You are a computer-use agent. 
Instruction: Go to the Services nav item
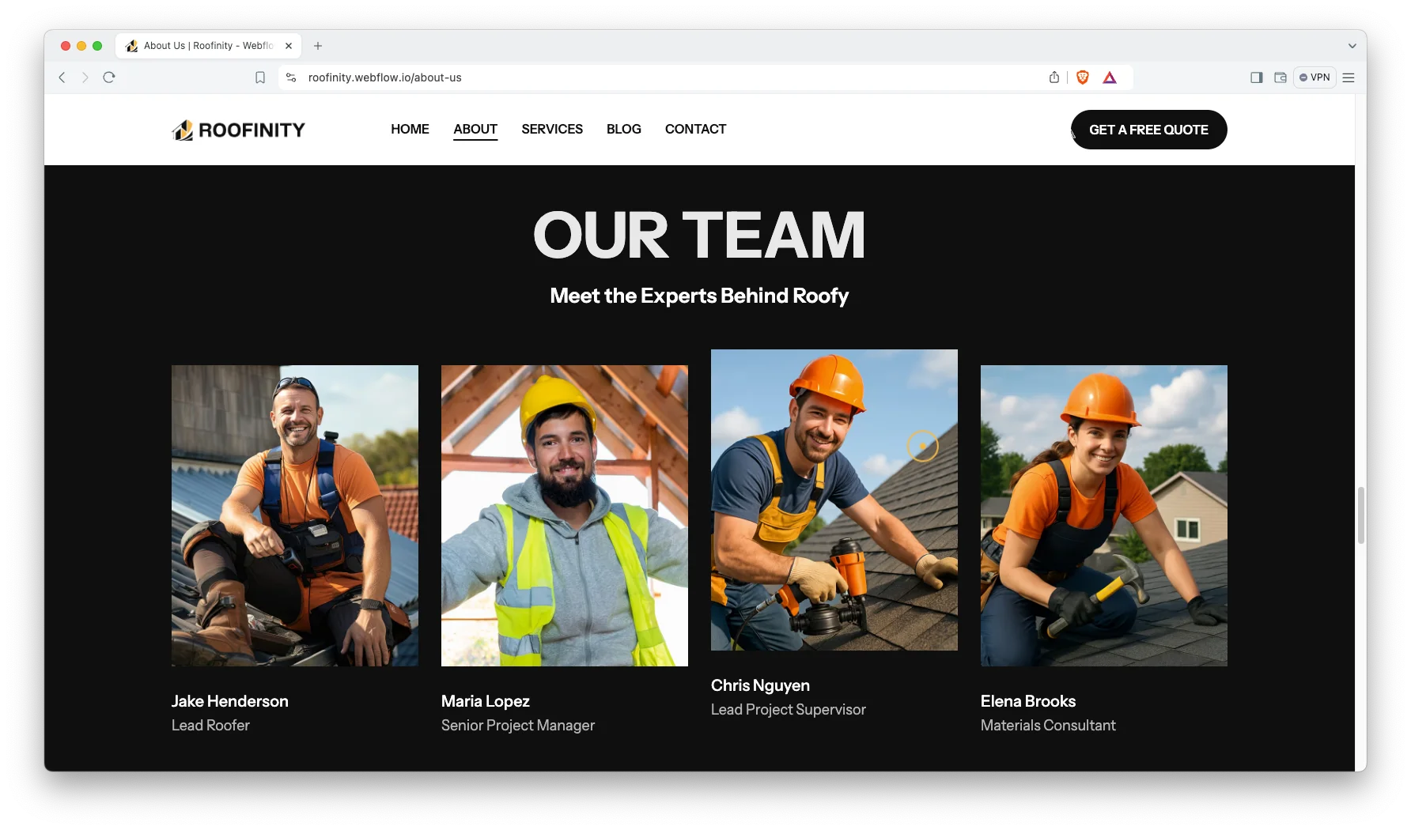(x=551, y=129)
